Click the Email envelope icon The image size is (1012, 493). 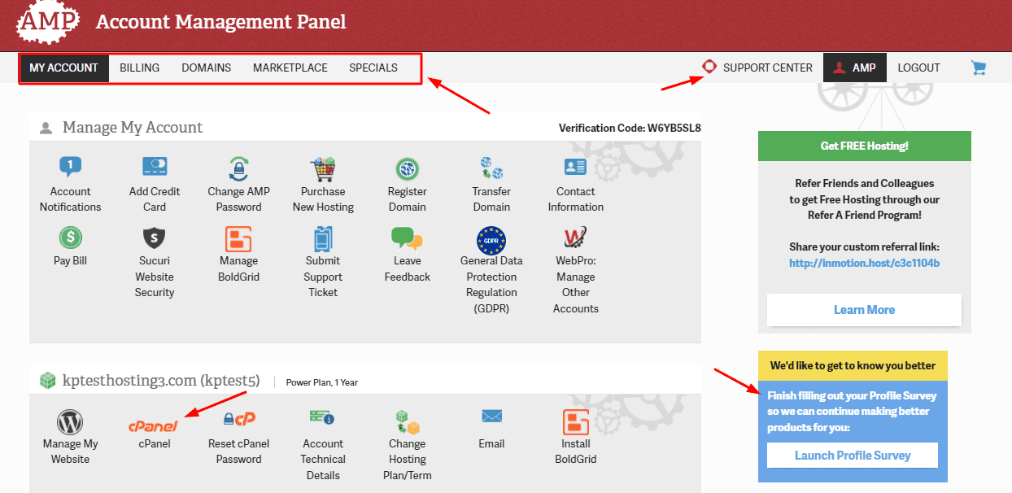(491, 417)
